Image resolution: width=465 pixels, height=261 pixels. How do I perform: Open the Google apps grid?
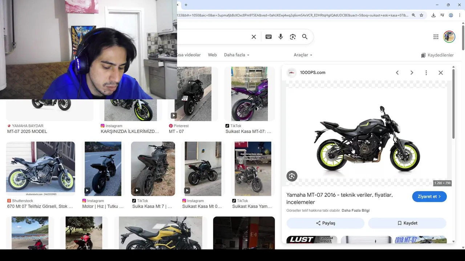coord(436,37)
